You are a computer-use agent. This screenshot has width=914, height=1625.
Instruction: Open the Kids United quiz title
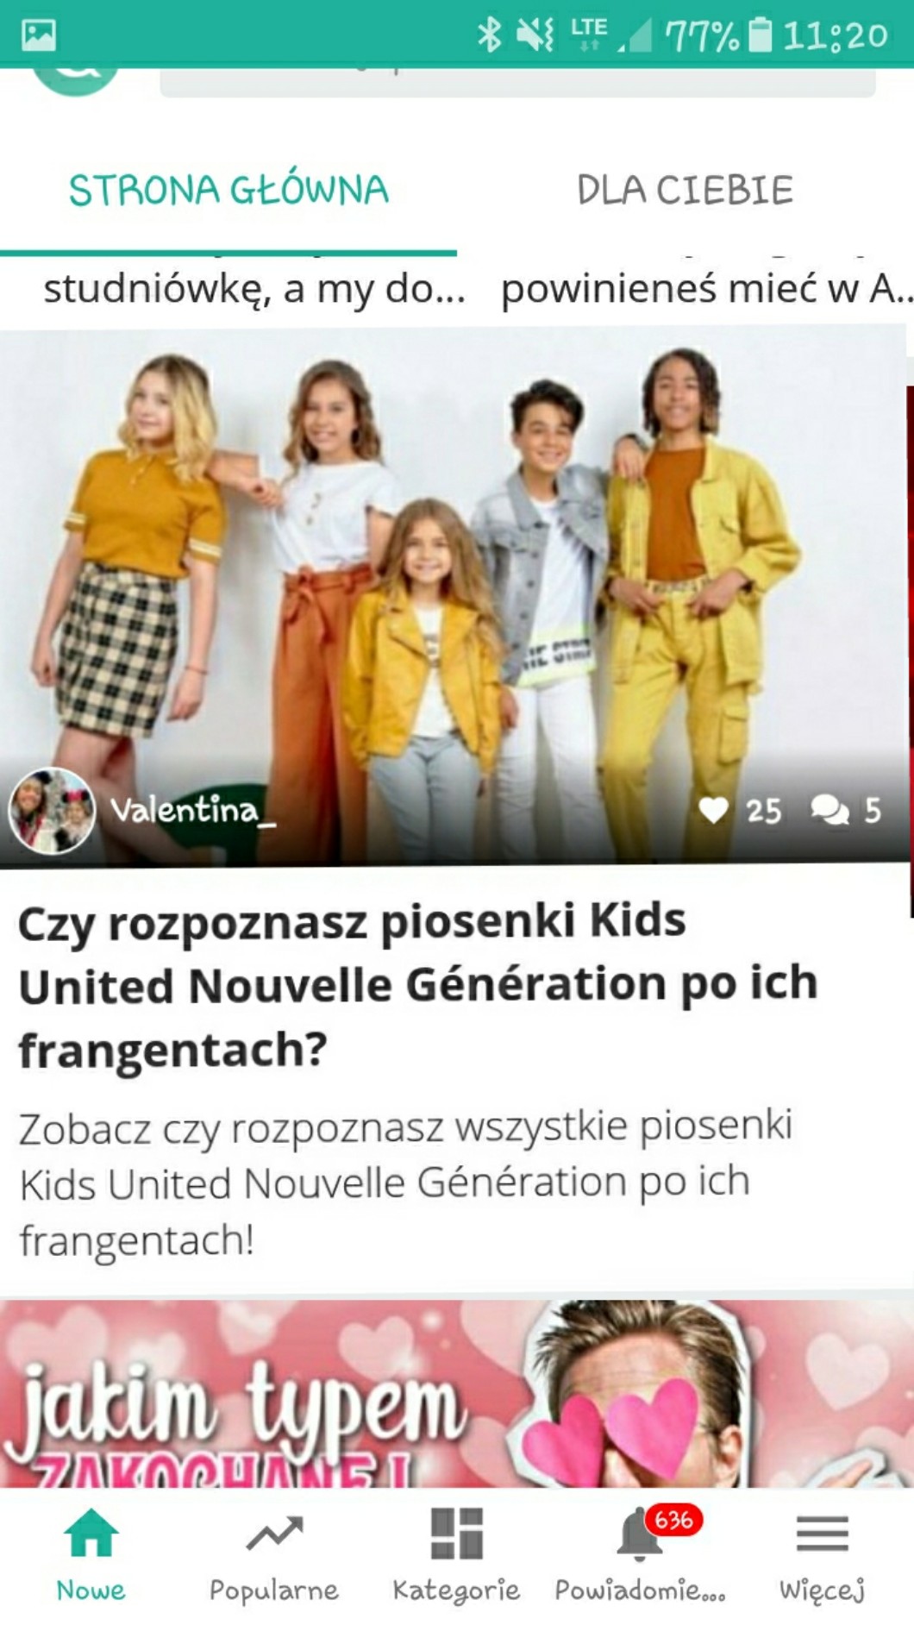(418, 985)
